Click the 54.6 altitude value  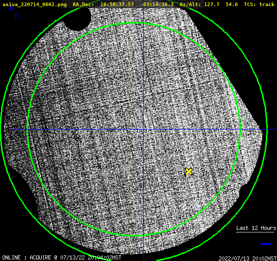[x=232, y=5]
